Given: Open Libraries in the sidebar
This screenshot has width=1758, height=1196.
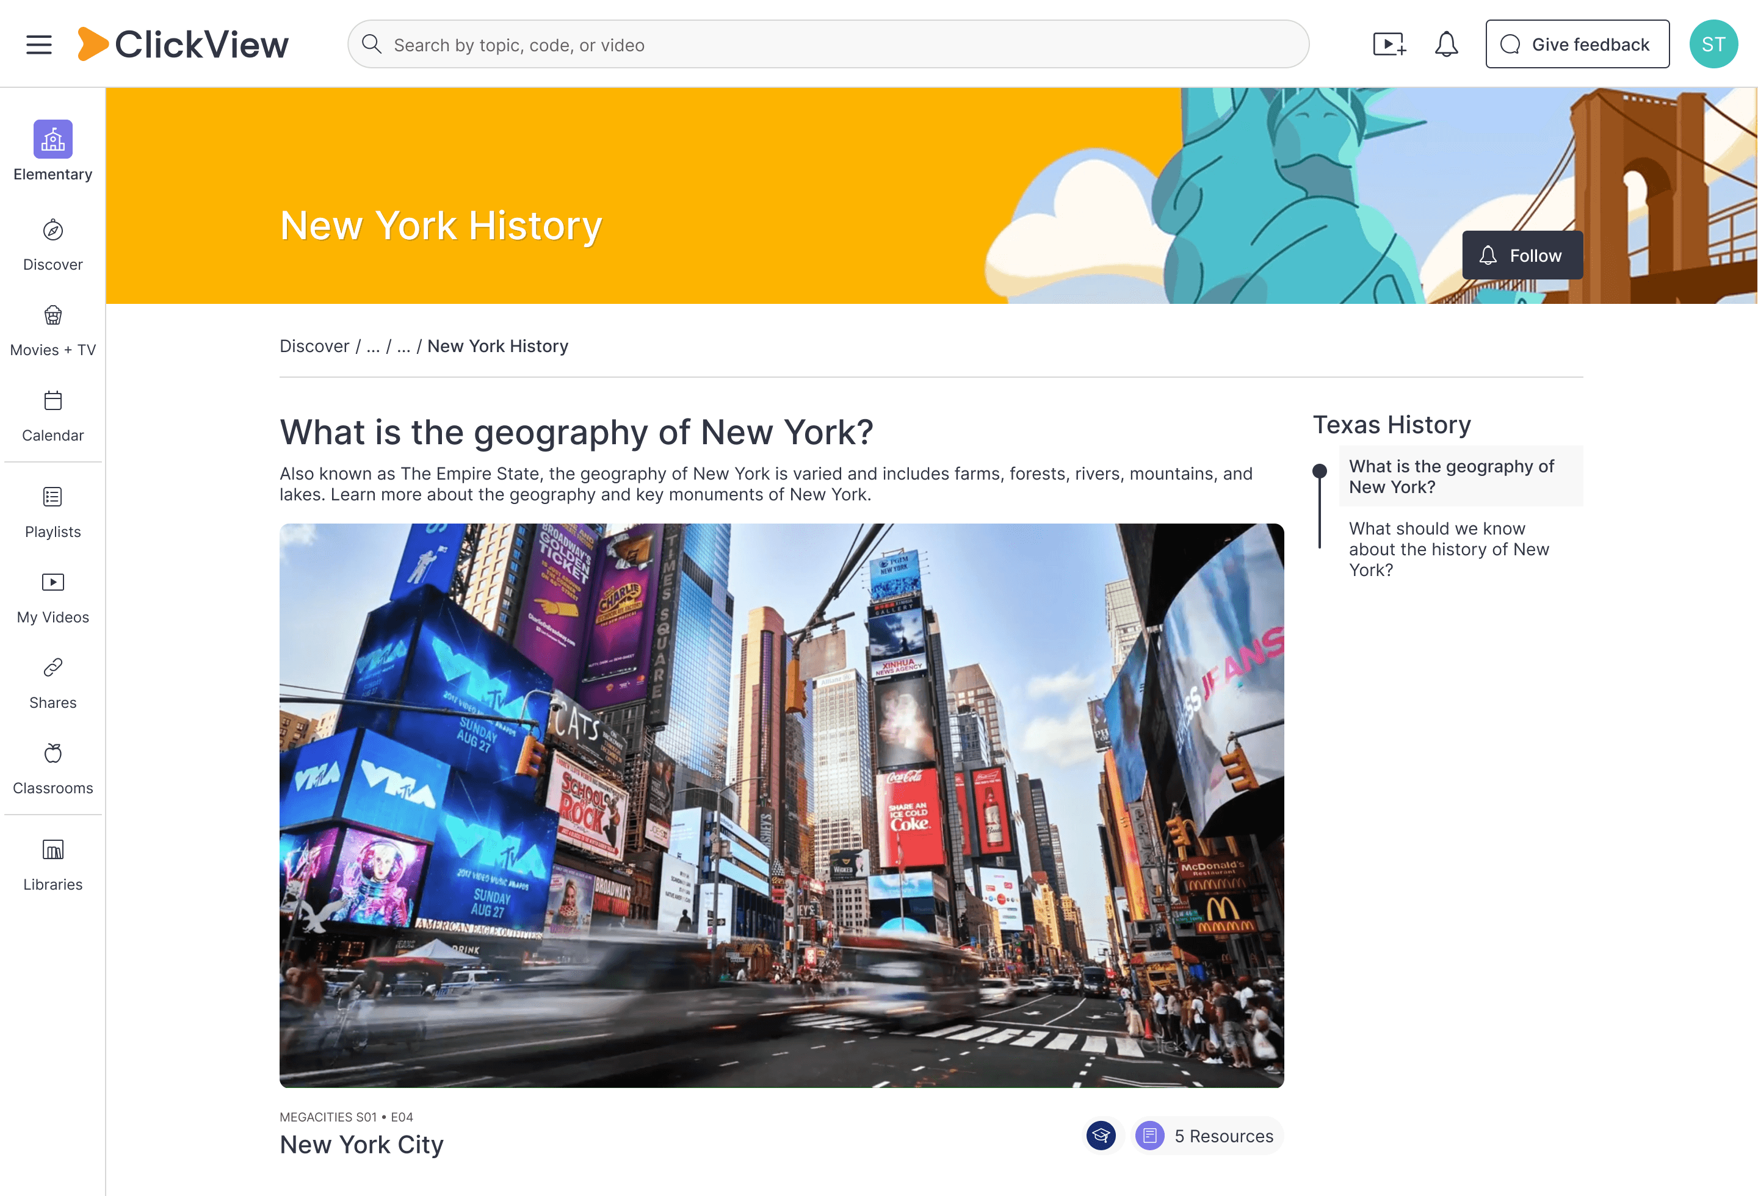Looking at the screenshot, I should tap(53, 866).
